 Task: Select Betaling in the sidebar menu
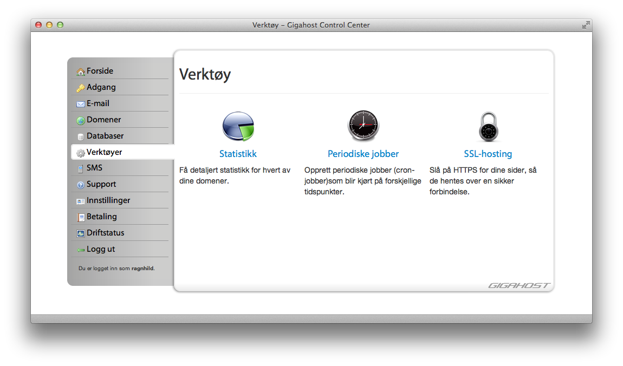[101, 217]
